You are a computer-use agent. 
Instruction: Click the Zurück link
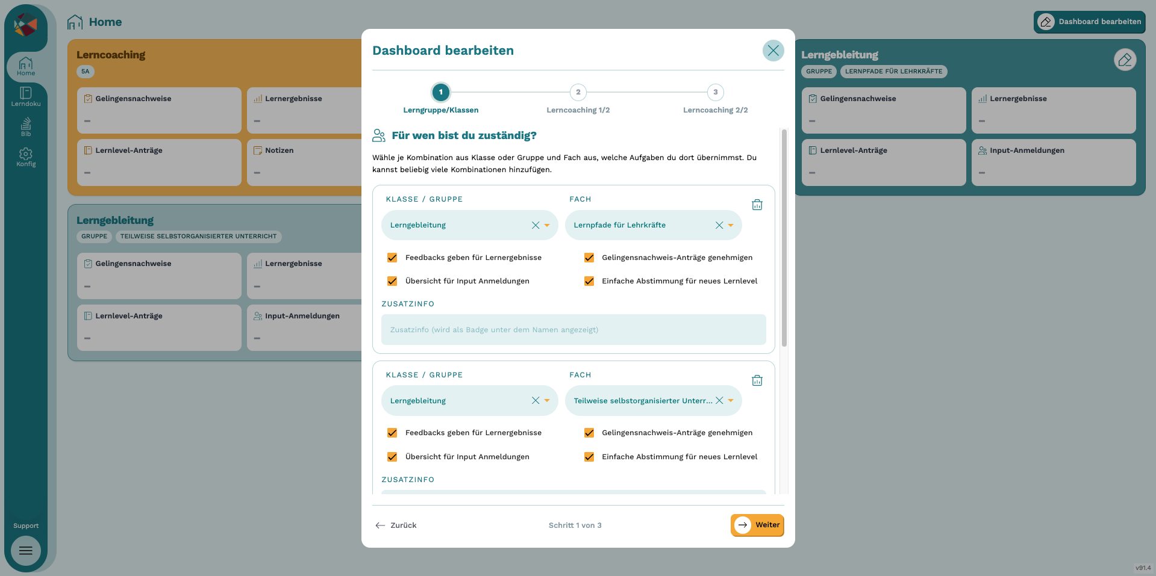tap(396, 525)
